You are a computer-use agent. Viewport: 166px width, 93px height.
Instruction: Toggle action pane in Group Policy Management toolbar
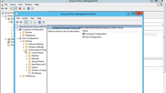tap(32, 9)
